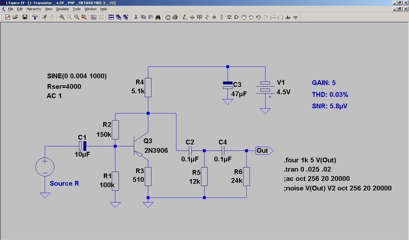This screenshot has width=409, height=240.
Task: Place a resistor from the toolbar
Action: [207, 17]
